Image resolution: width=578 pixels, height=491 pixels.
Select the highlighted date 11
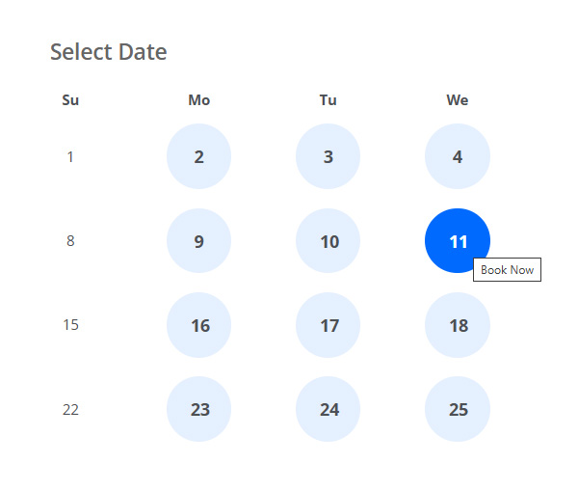pyautogui.click(x=458, y=241)
